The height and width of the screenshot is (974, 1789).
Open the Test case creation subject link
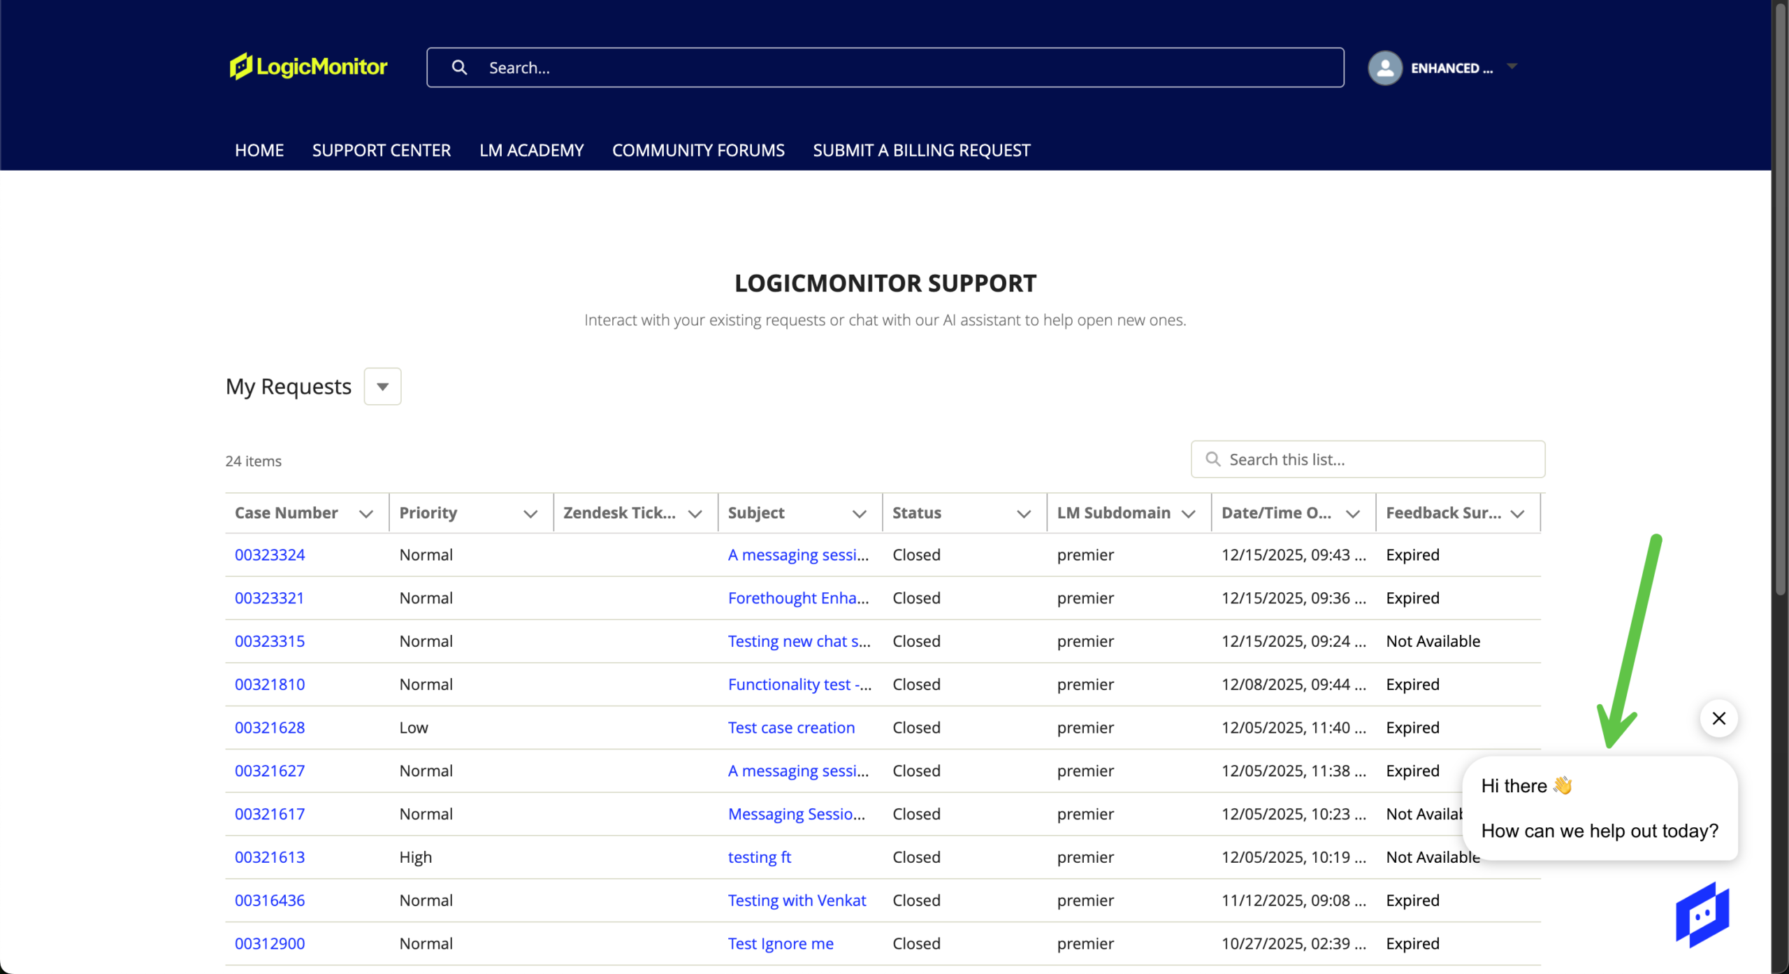[x=791, y=727]
